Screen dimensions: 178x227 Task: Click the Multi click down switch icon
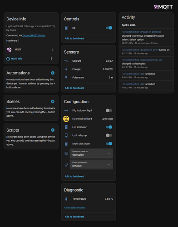[x=66, y=143]
